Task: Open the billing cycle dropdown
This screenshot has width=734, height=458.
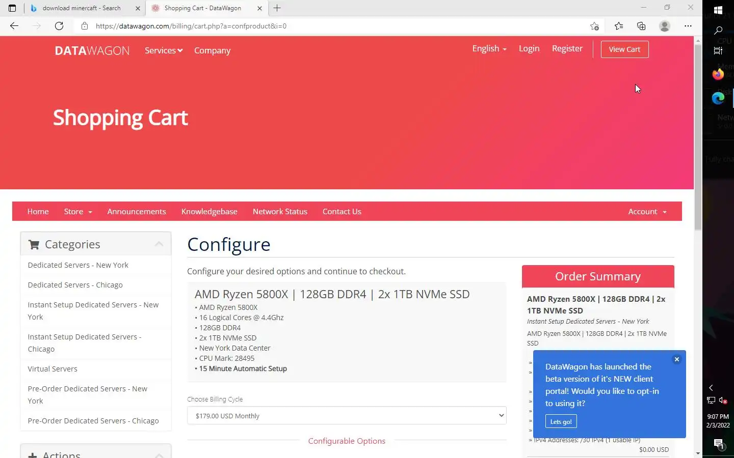Action: click(347, 416)
